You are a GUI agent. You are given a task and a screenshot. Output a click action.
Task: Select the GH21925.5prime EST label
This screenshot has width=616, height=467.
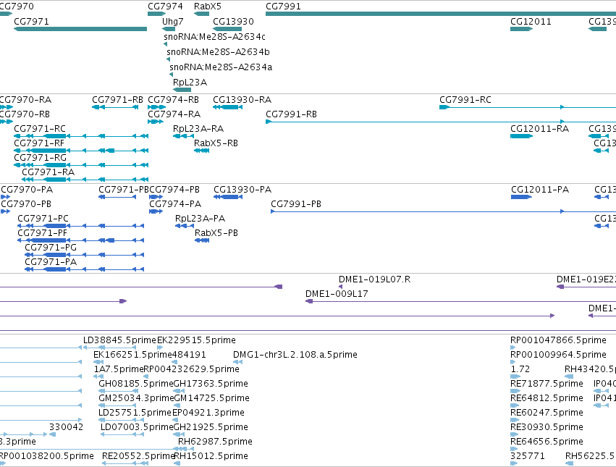pos(211,427)
